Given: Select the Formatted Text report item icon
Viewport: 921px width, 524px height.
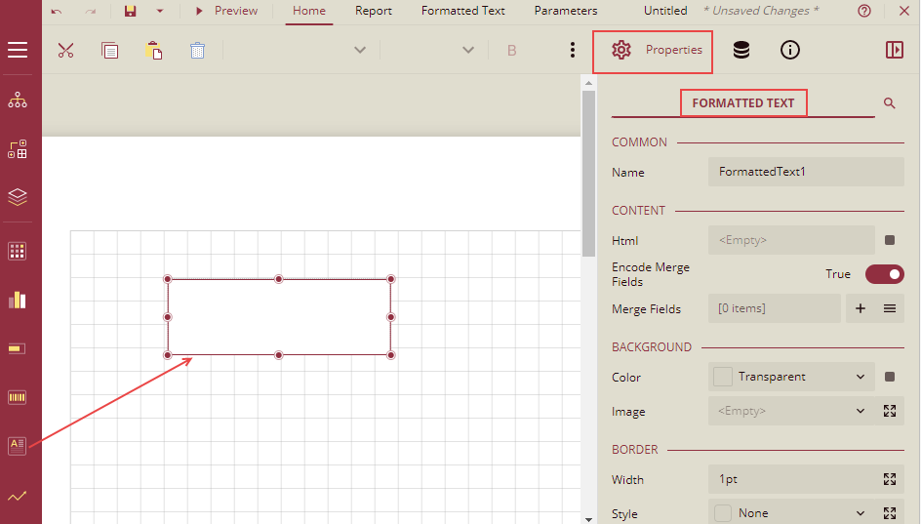Looking at the screenshot, I should [x=18, y=446].
